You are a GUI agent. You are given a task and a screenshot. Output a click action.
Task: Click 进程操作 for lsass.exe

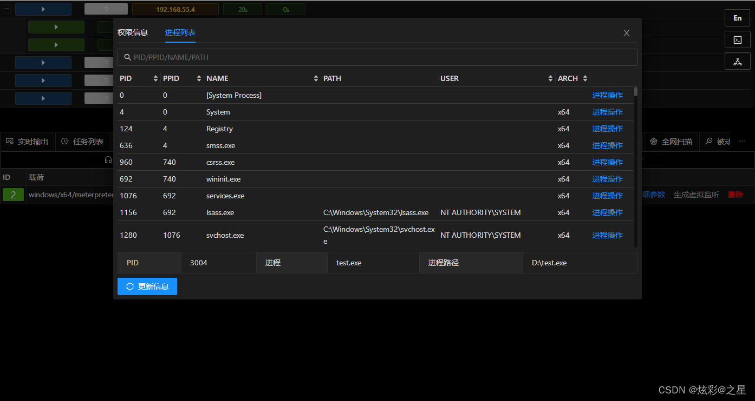[x=607, y=212]
